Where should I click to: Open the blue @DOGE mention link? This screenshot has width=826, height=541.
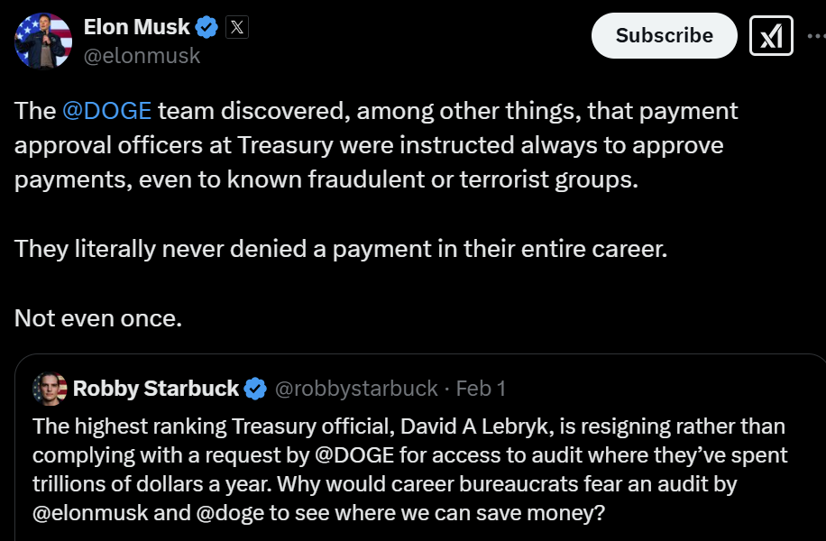tap(106, 111)
